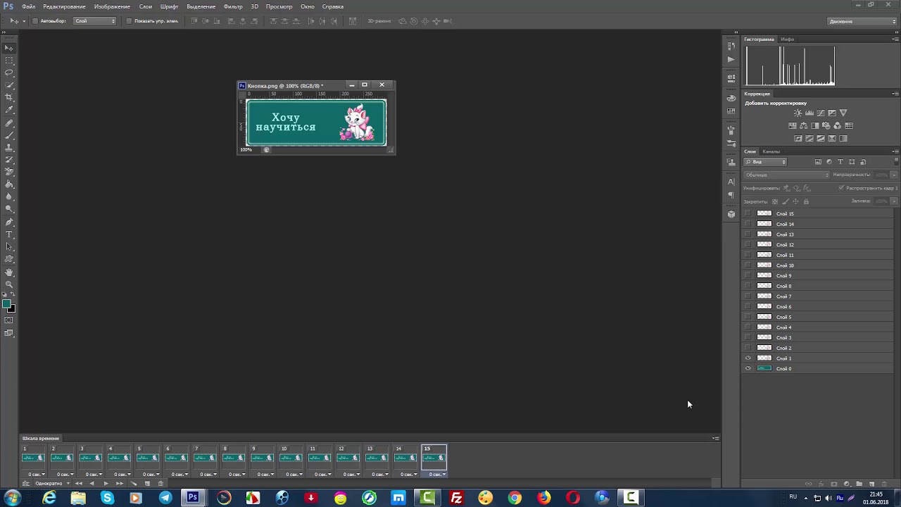The width and height of the screenshot is (901, 507).
Task: Open the Слой auto-select dropdown
Action: click(x=95, y=21)
